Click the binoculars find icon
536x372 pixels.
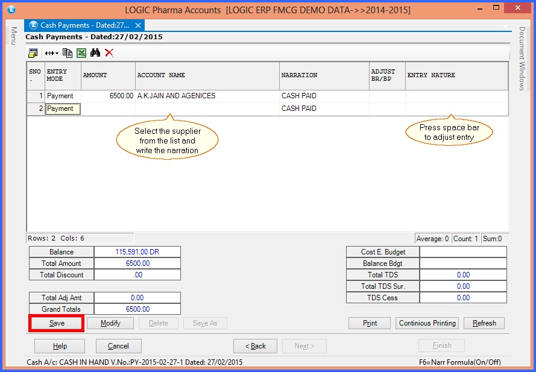click(95, 52)
